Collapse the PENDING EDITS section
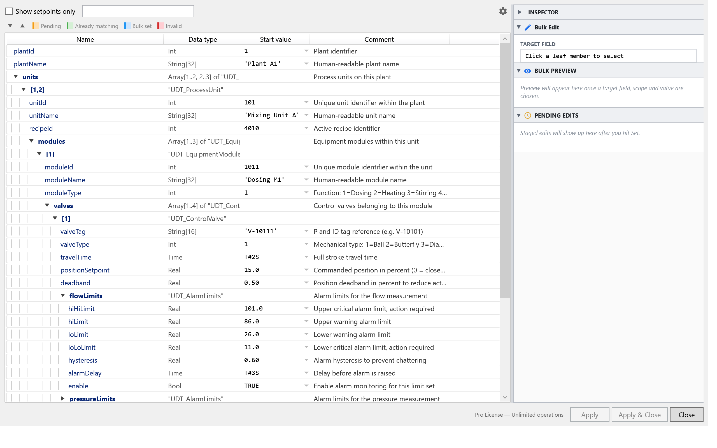 [519, 115]
